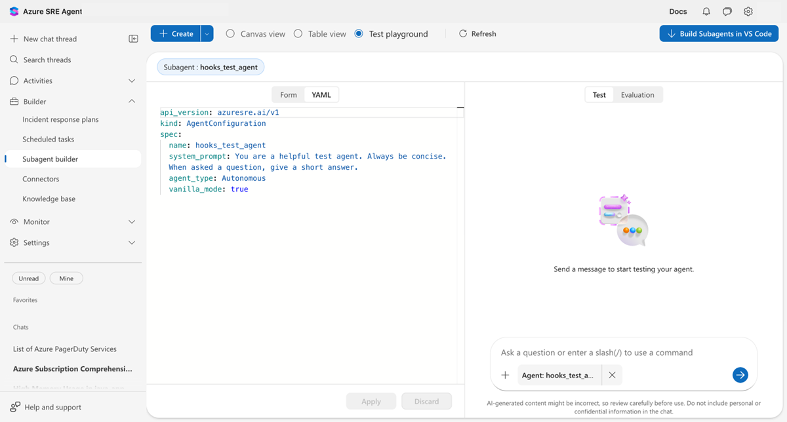The height and width of the screenshot is (422, 787).
Task: Click the Chats heading
Action: 21,327
